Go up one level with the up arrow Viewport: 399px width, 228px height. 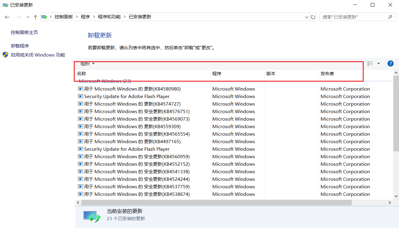[x=35, y=17]
